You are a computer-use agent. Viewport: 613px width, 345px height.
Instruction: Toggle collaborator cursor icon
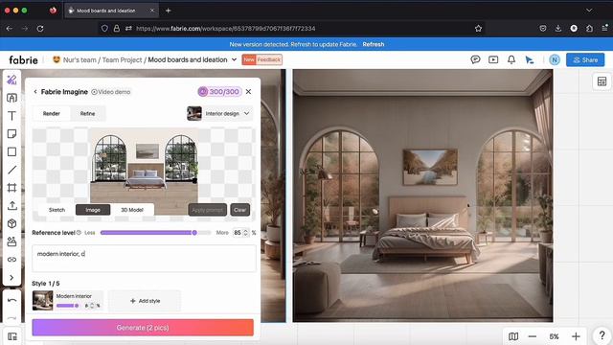530,59
